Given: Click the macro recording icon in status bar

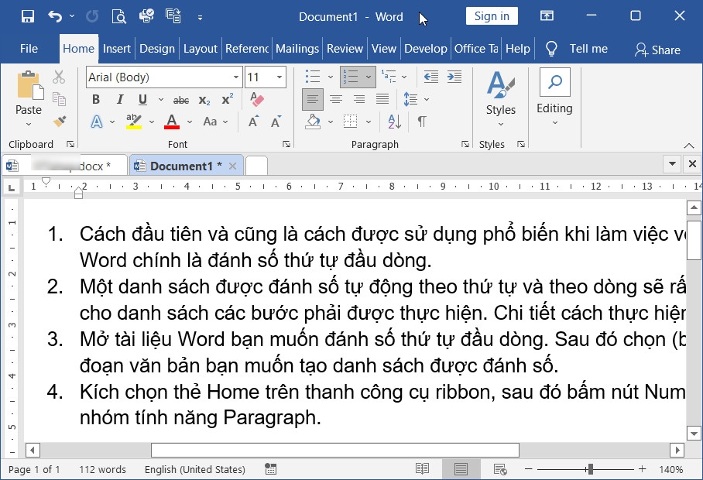Looking at the screenshot, I should click(270, 469).
